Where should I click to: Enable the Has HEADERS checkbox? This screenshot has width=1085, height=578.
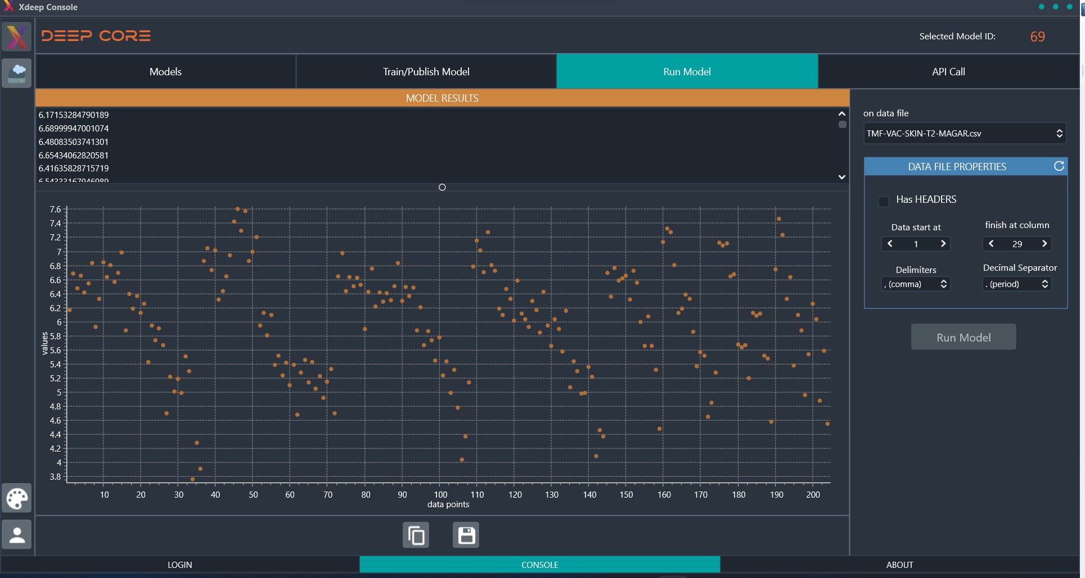click(884, 201)
